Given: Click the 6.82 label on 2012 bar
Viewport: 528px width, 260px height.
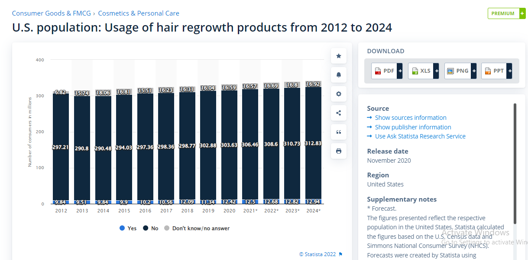Looking at the screenshot, I should [61, 92].
